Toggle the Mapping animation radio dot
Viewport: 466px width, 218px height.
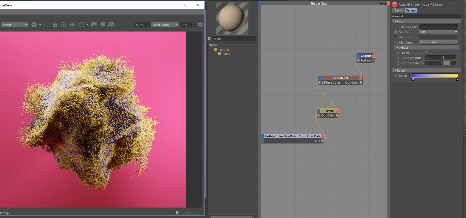[396, 42]
